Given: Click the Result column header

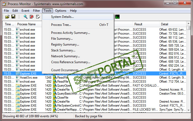Looking at the screenshot, I should (146, 24).
